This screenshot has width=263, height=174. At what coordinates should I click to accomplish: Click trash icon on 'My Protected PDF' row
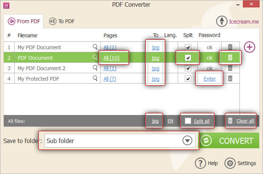coord(230,78)
